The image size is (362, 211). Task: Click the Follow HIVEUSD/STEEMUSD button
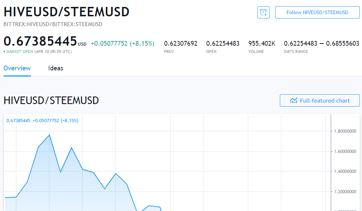[317, 12]
